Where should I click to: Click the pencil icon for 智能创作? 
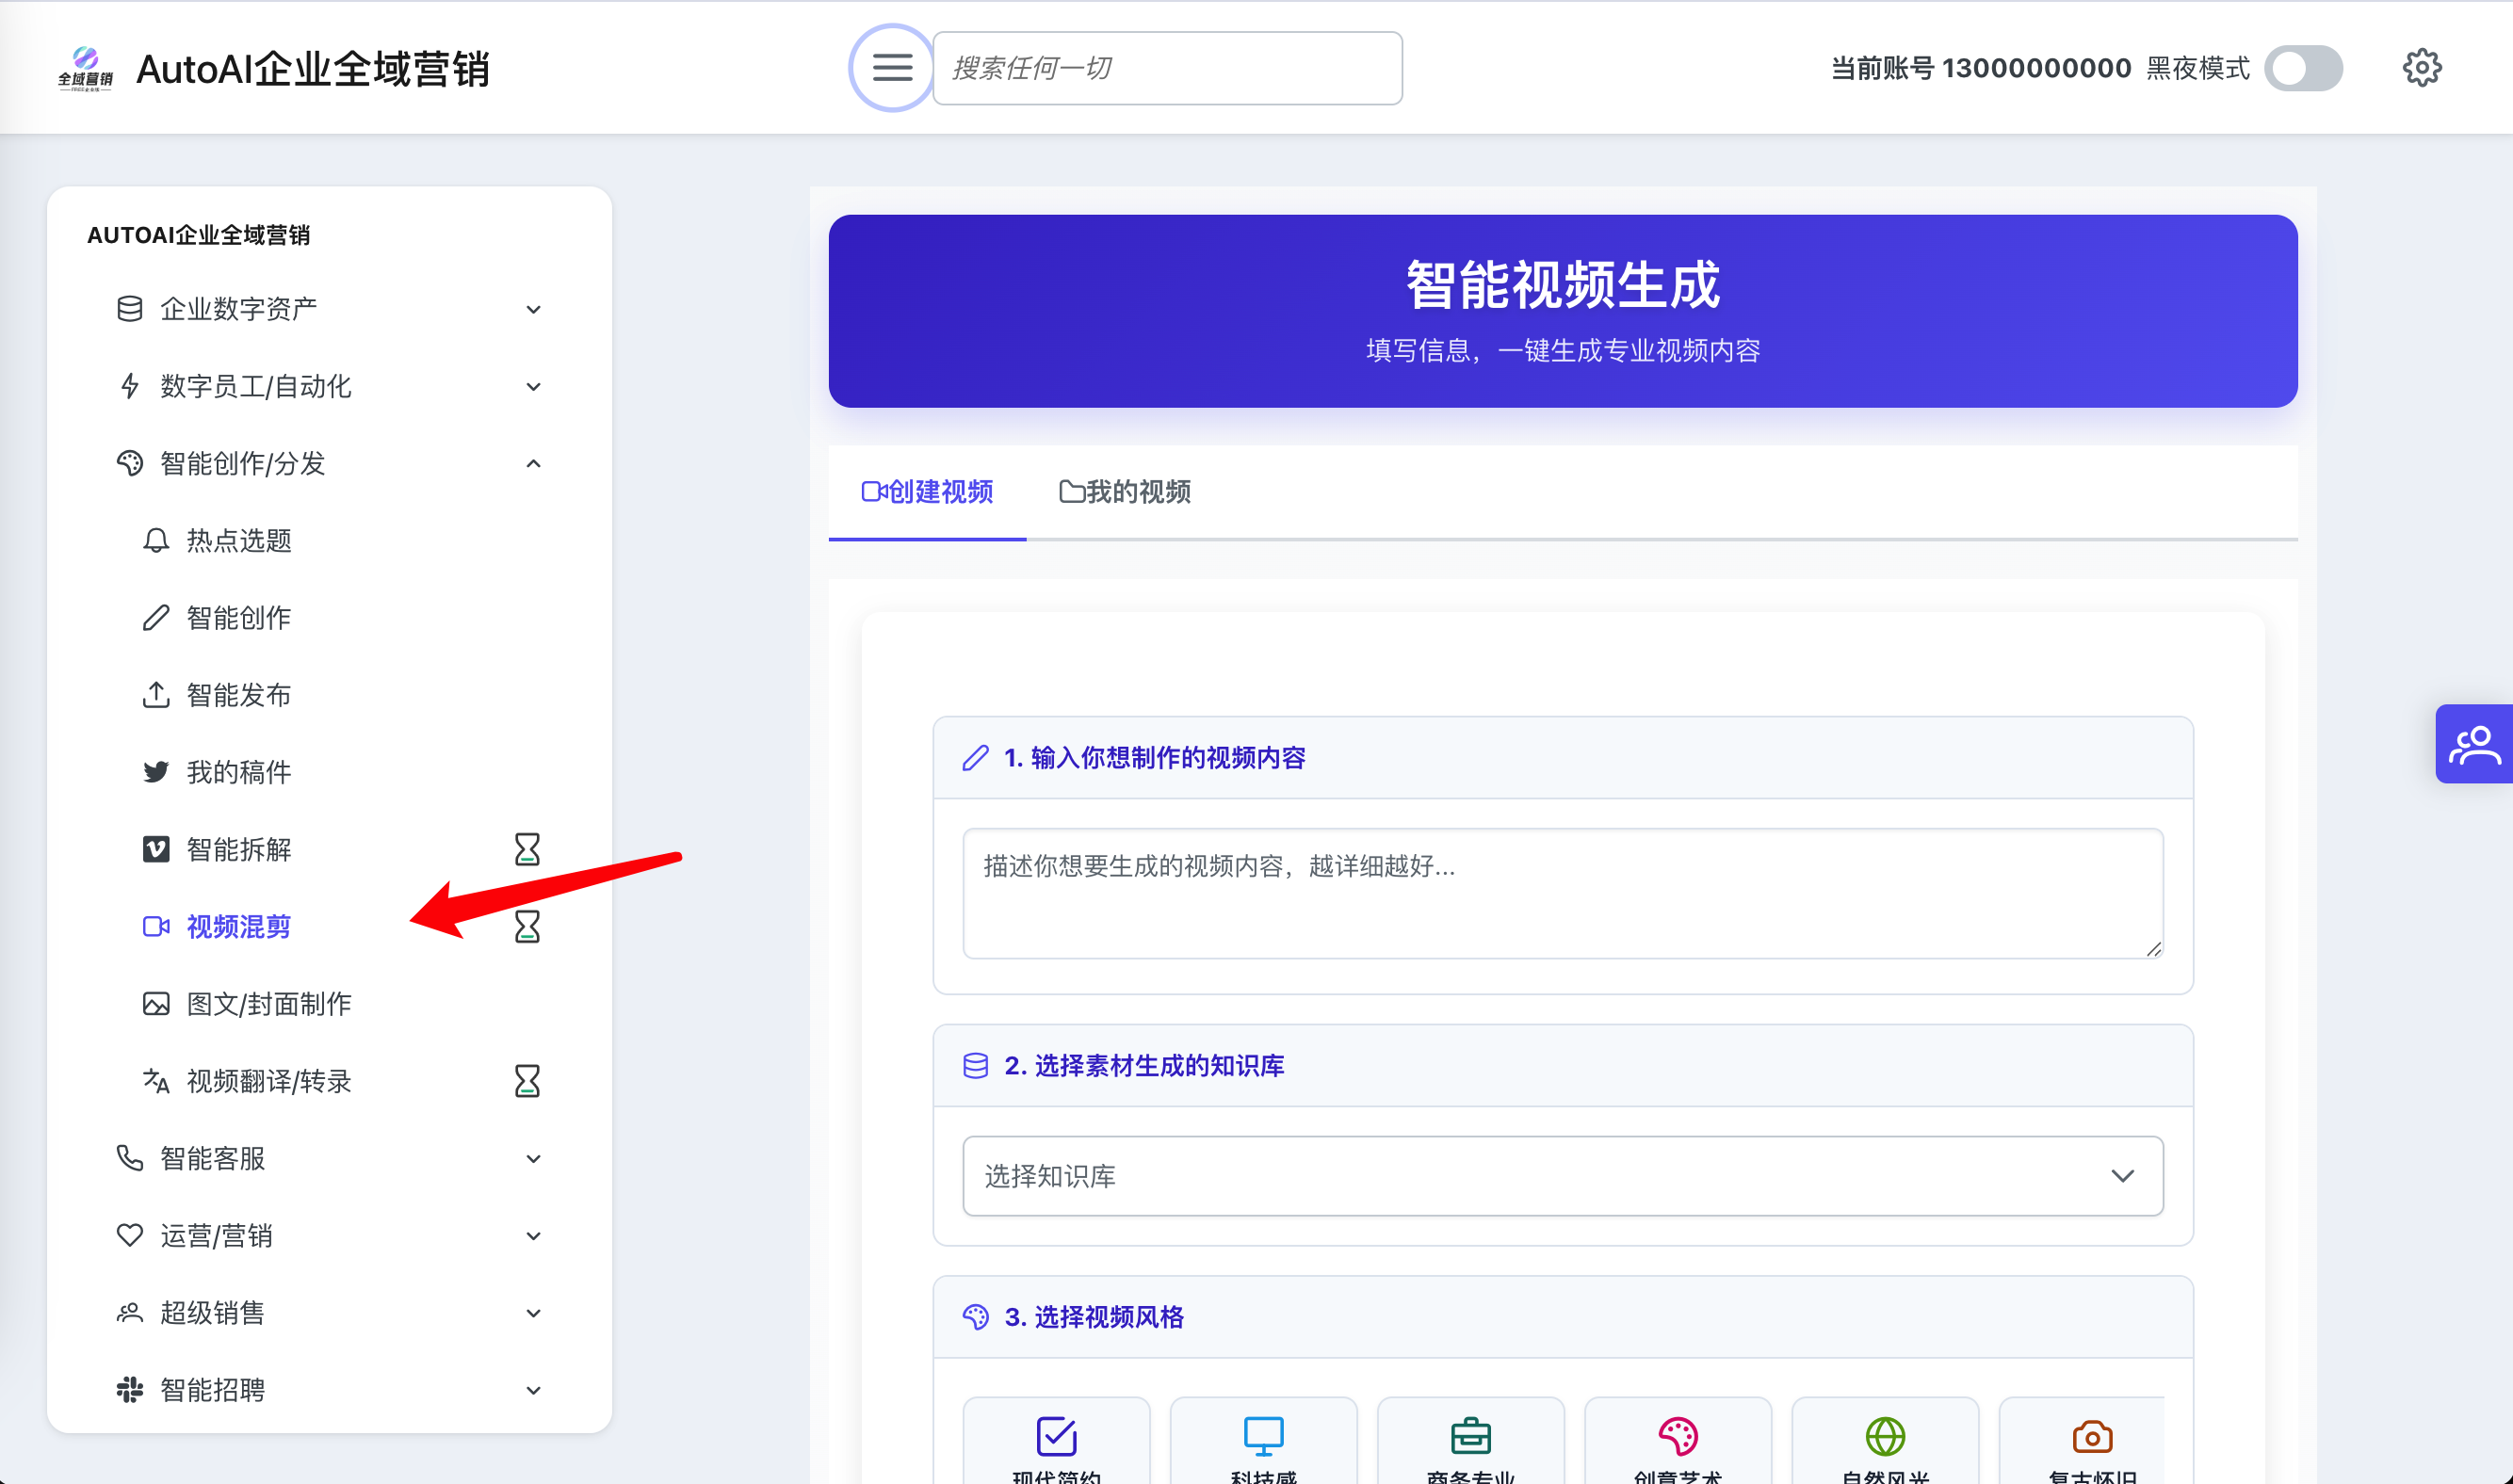click(x=156, y=618)
